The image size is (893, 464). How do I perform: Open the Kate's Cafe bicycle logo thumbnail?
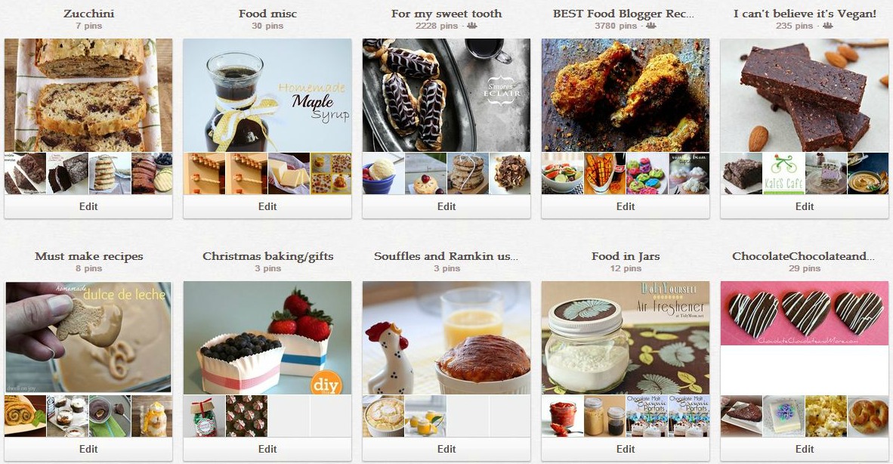[783, 174]
